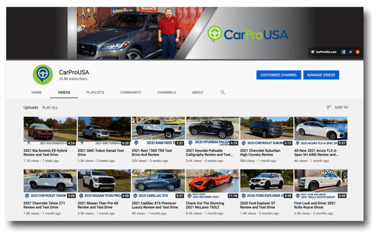The image size is (372, 232).
Task: Click the CarProUSA logo in channel banner
Action: [248, 35]
